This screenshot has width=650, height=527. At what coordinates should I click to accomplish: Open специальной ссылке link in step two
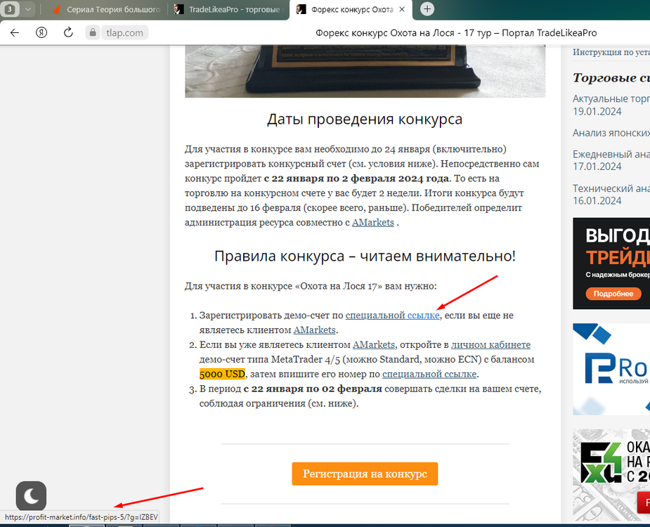[x=429, y=375]
